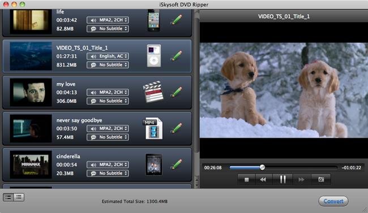Screen dimensions: 368x213
Task: Open subtitle dropdown for my love
Action: [x=108, y=101]
